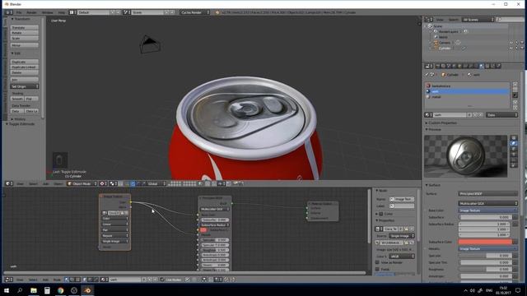Click the Rotate button

(x=24, y=33)
